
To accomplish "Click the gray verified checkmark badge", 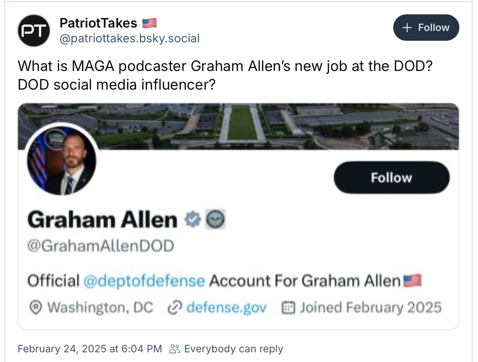I will [192, 220].
